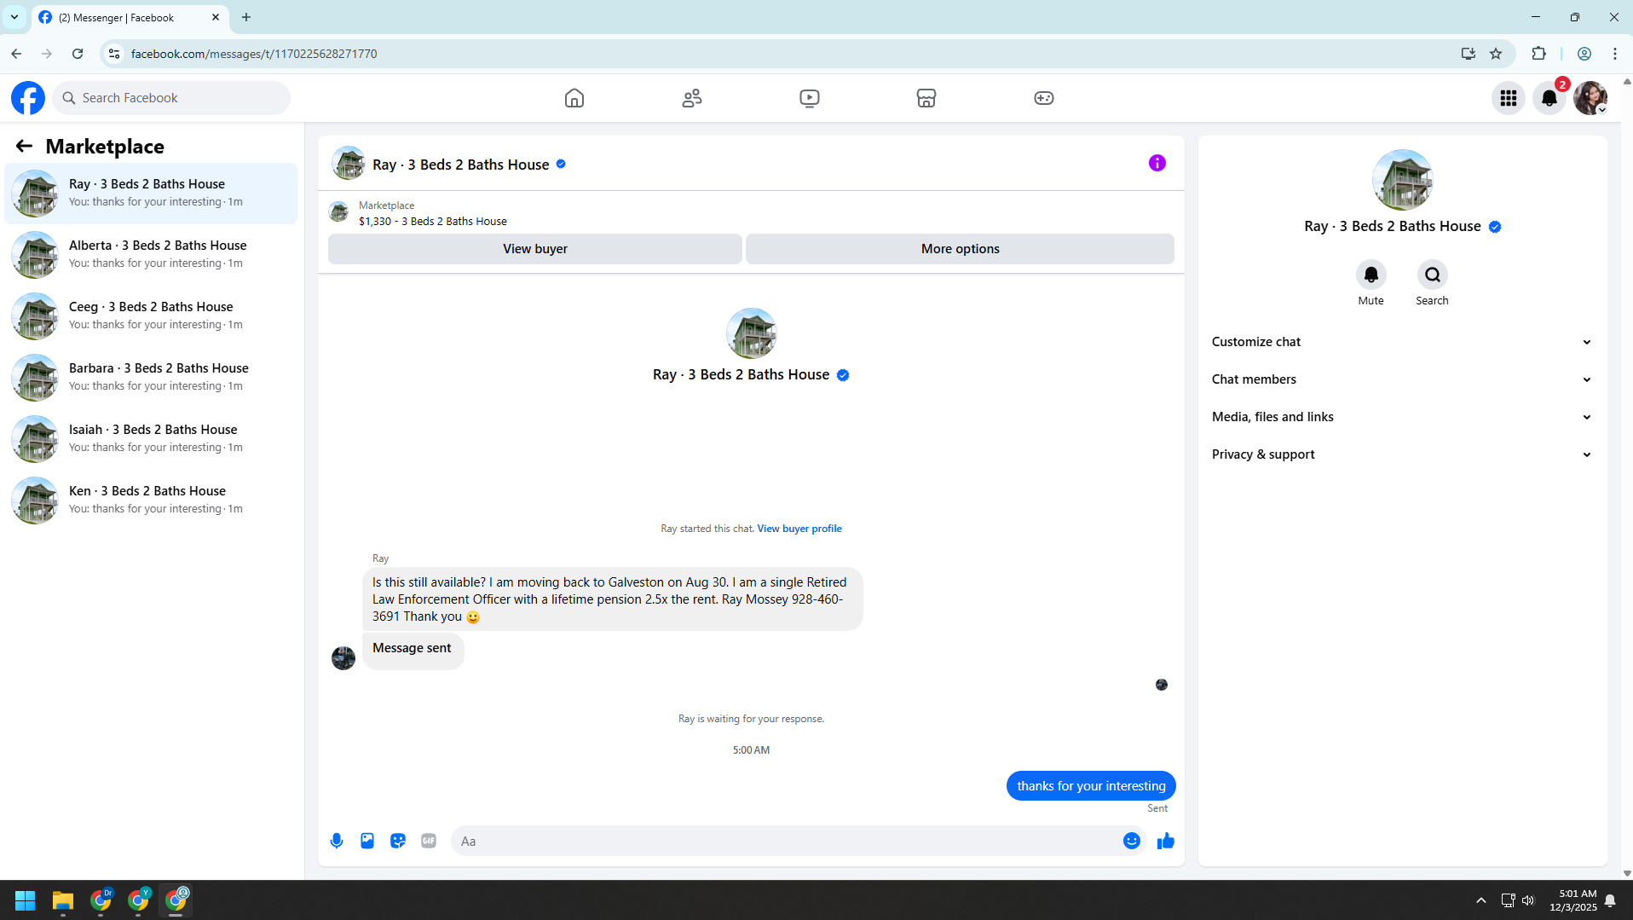The width and height of the screenshot is (1633, 920).
Task: Go to Home feed icon
Action: click(574, 98)
